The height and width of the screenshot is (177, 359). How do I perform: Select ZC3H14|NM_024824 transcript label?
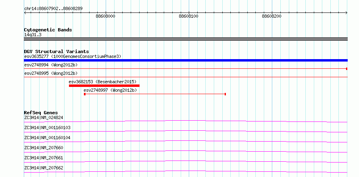[x=44, y=117]
